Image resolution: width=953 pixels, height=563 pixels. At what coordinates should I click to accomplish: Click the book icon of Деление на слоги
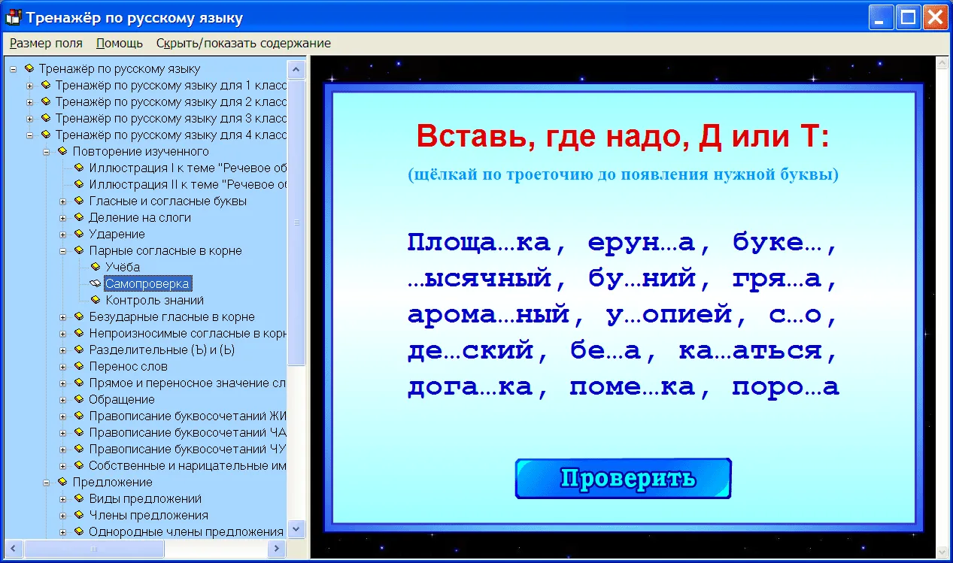pos(79,217)
